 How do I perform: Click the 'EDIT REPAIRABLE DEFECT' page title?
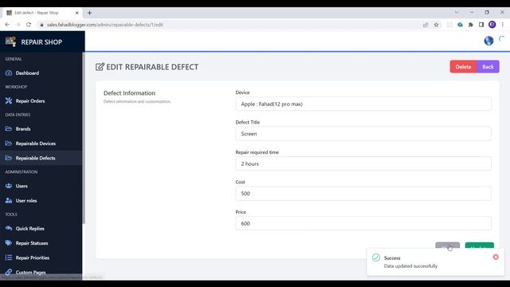point(152,67)
